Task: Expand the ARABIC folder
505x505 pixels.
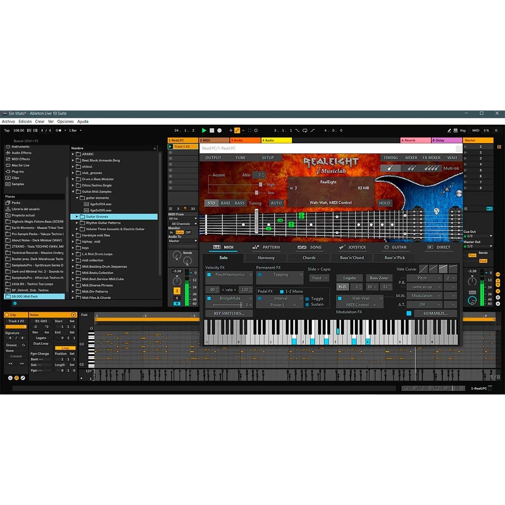Action: tap(73, 154)
